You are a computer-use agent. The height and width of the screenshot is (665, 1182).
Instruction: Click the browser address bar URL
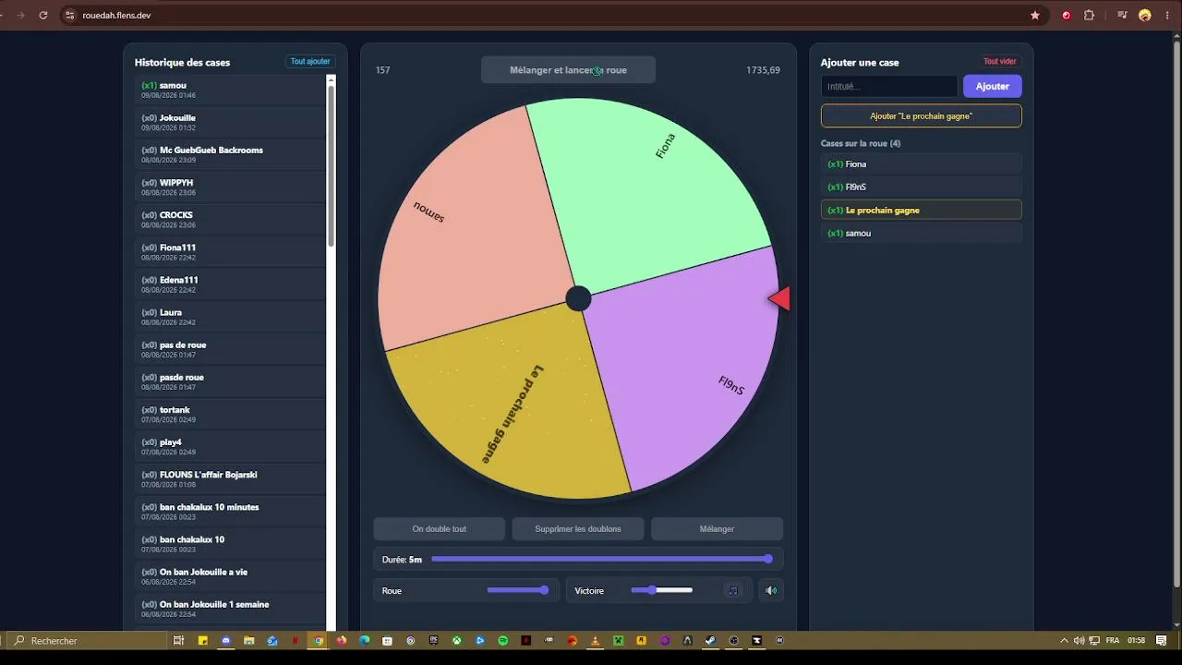(x=117, y=15)
